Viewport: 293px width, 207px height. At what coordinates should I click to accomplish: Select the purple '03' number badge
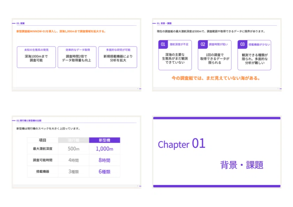point(242,45)
